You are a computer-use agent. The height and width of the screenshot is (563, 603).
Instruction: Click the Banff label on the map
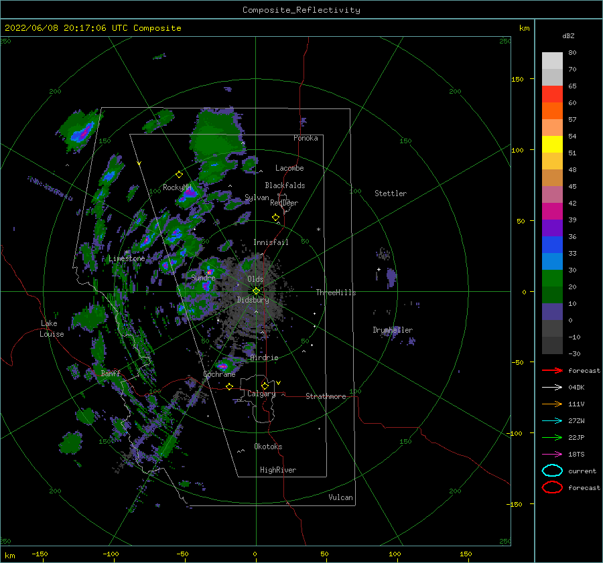pyautogui.click(x=111, y=373)
